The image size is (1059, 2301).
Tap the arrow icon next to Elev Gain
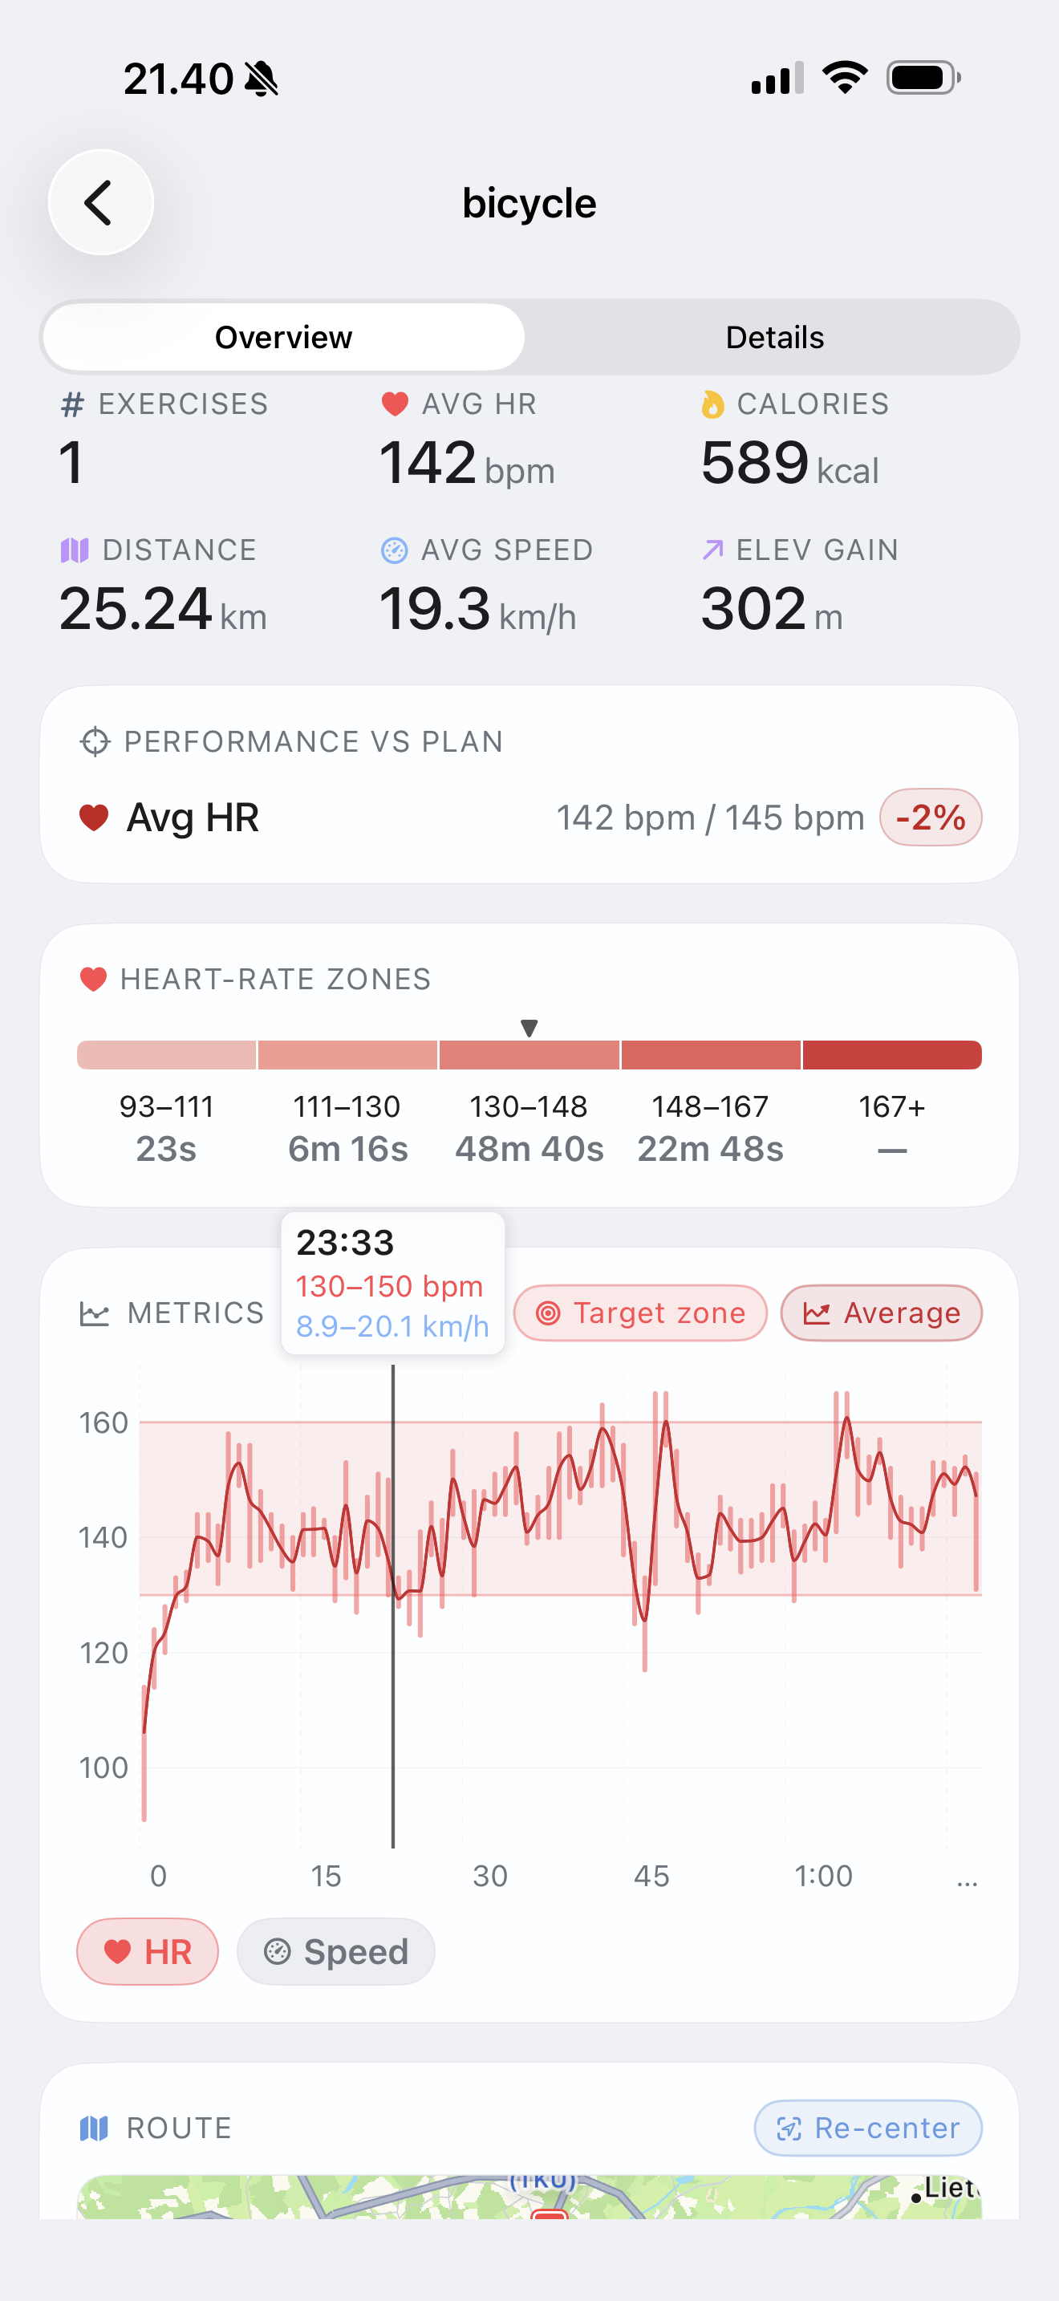click(x=712, y=550)
